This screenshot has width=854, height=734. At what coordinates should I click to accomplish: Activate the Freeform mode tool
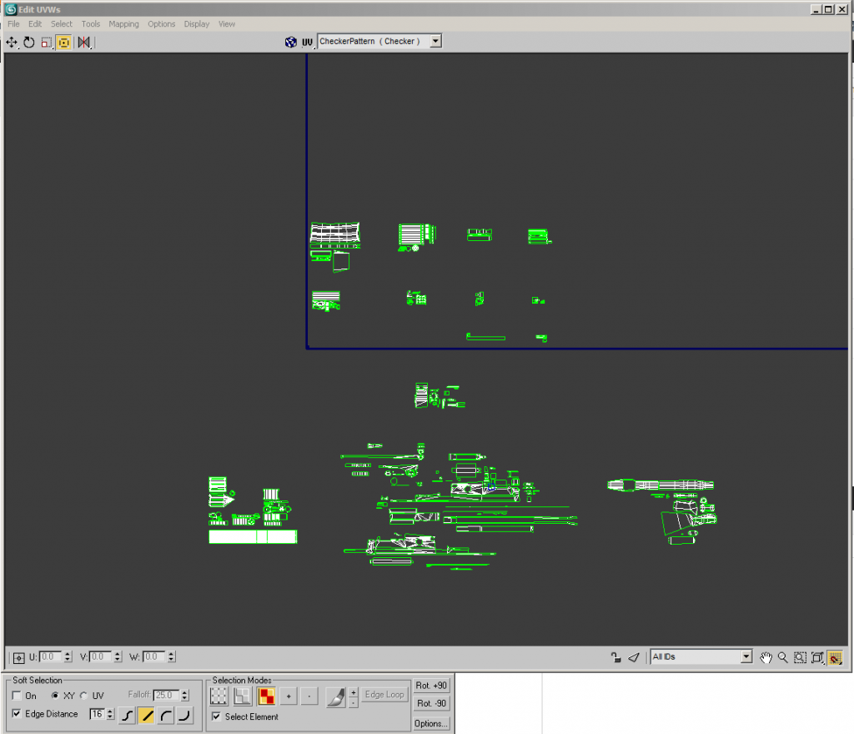click(63, 42)
